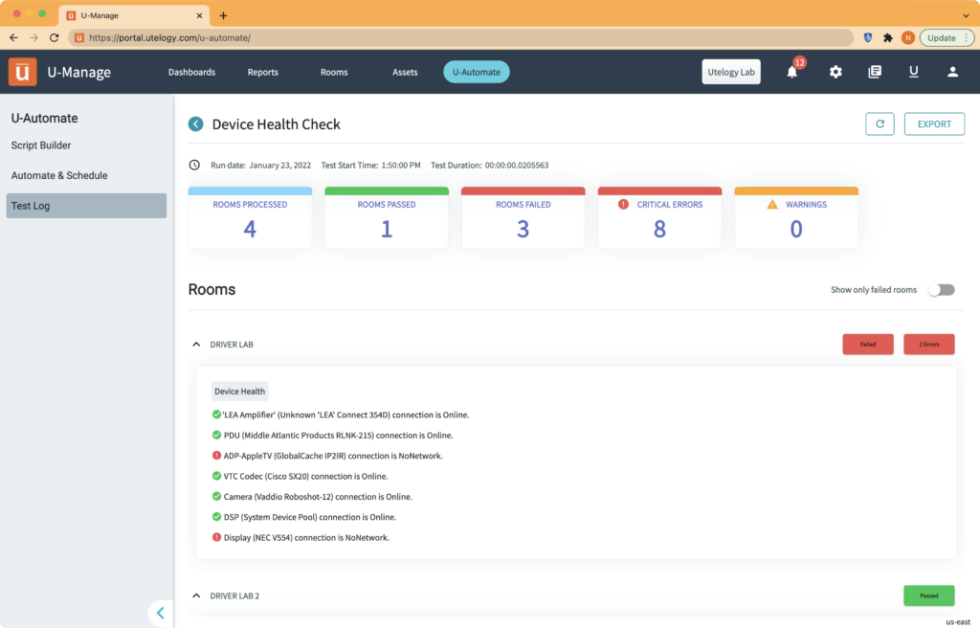
Task: Click the back arrow beside Device Health Check
Action: (x=195, y=123)
